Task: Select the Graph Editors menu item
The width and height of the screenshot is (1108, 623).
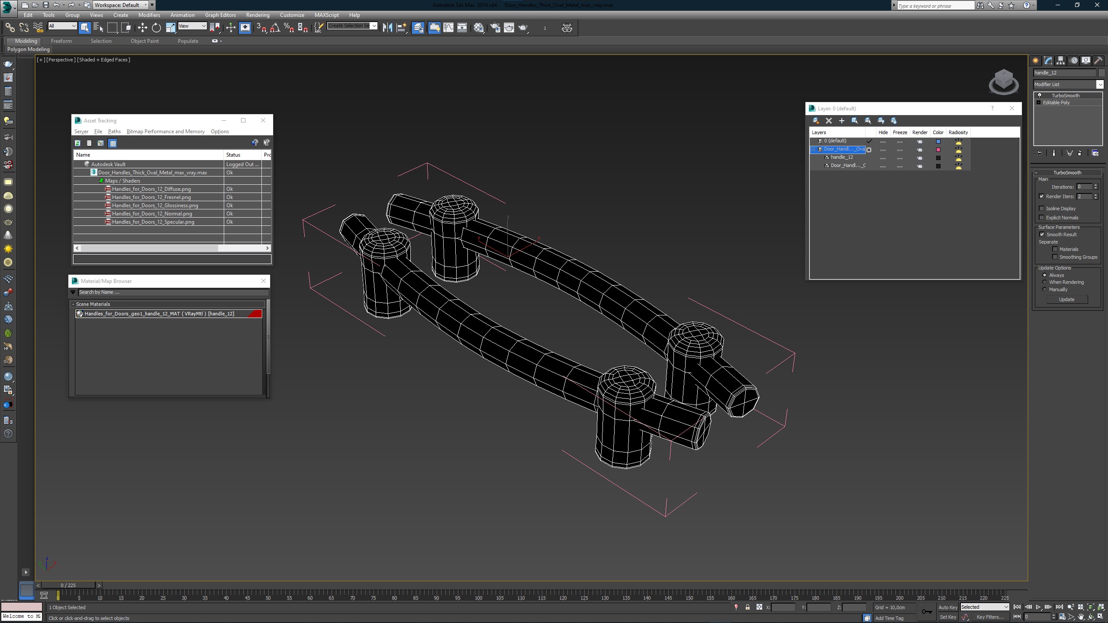Action: (x=220, y=15)
